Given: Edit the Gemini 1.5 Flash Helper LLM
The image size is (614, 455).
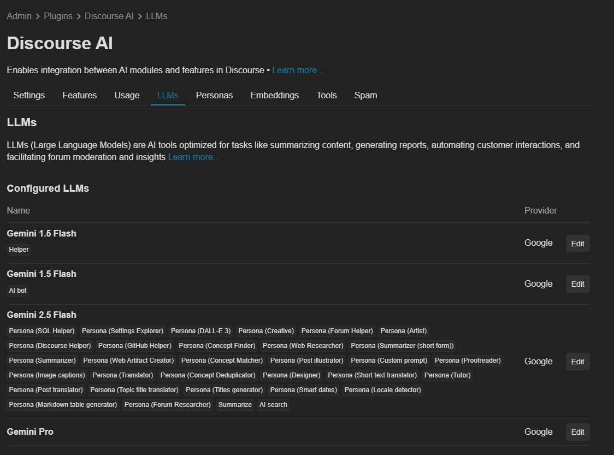Looking at the screenshot, I should pyautogui.click(x=577, y=244).
